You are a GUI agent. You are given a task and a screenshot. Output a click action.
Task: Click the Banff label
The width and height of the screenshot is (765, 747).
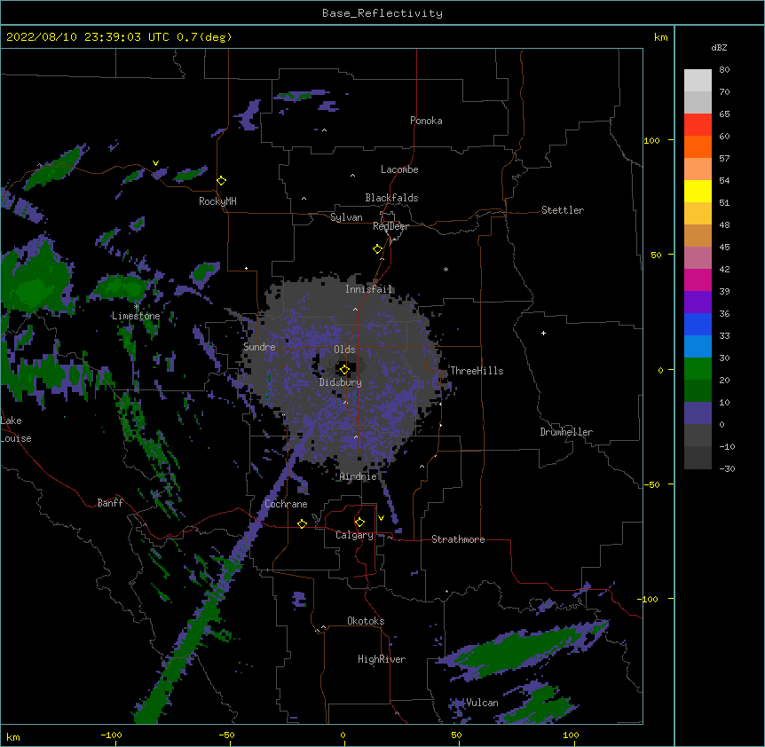110,503
